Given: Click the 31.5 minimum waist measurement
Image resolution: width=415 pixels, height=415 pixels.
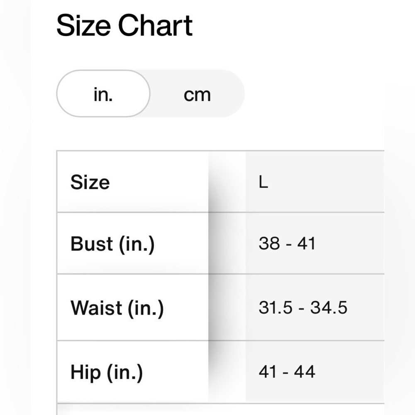Looking at the screenshot, I should tap(275, 308).
